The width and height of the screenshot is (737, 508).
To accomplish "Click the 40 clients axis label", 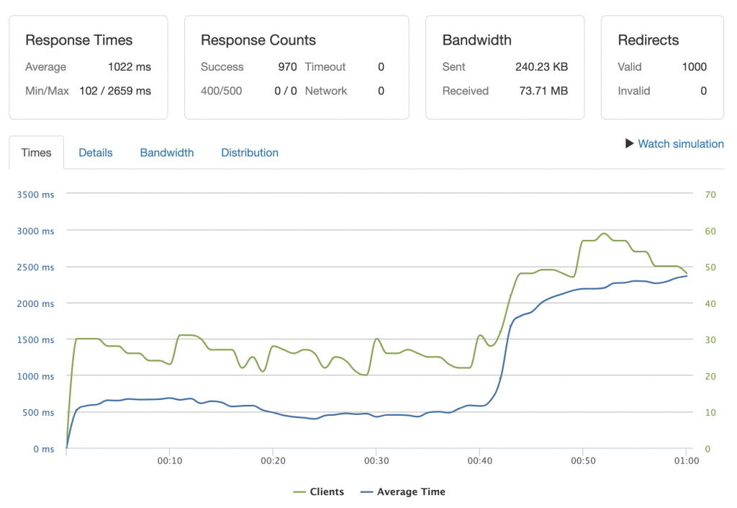I will (x=710, y=304).
